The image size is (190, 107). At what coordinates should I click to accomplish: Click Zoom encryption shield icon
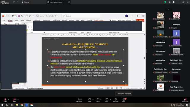pos(165,2)
